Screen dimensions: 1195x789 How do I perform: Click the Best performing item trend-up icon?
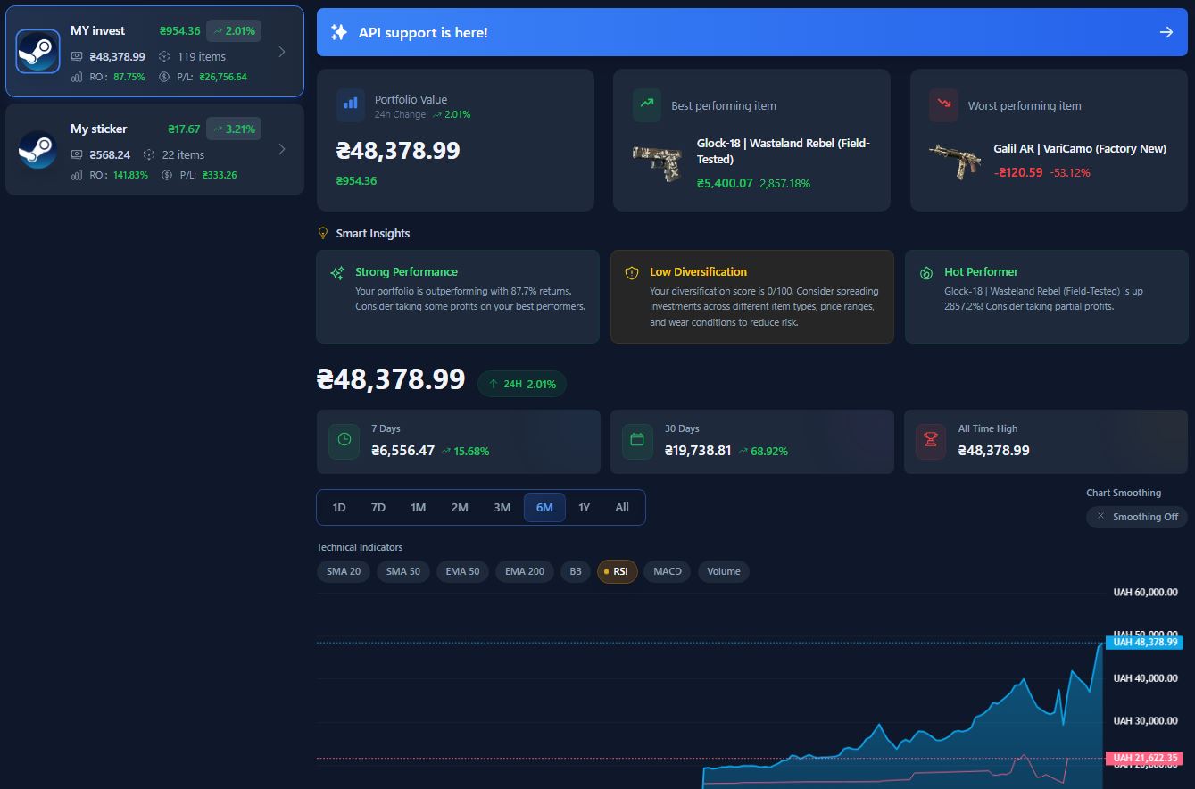(647, 105)
